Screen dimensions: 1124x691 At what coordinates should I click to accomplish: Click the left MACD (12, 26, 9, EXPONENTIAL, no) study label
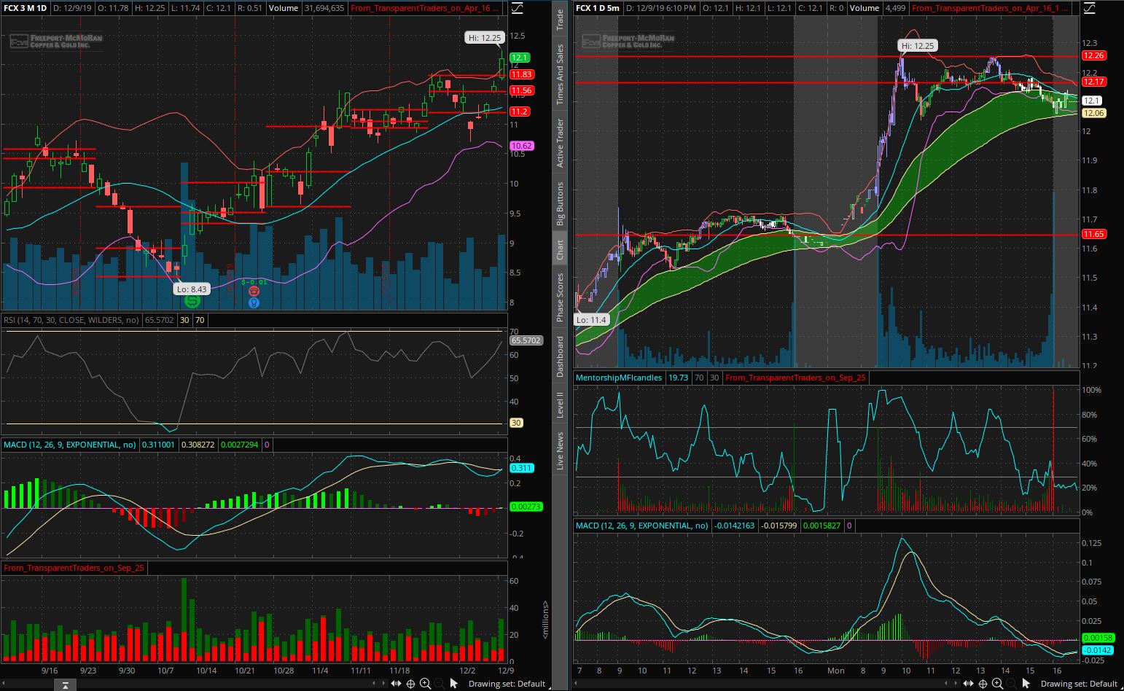[70, 444]
